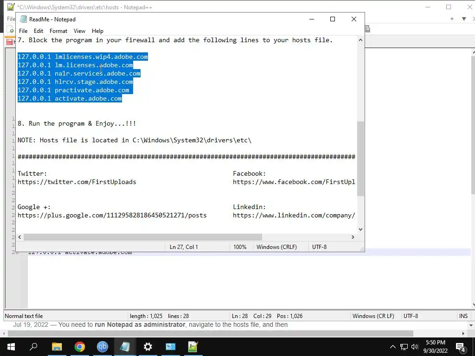Click 'Pos : 1,026' in Notepad++ status bar
Image resolution: width=475 pixels, height=356 pixels.
289,316
